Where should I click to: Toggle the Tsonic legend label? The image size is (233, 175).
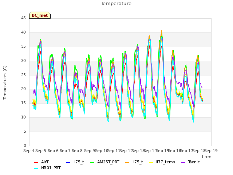194,162
